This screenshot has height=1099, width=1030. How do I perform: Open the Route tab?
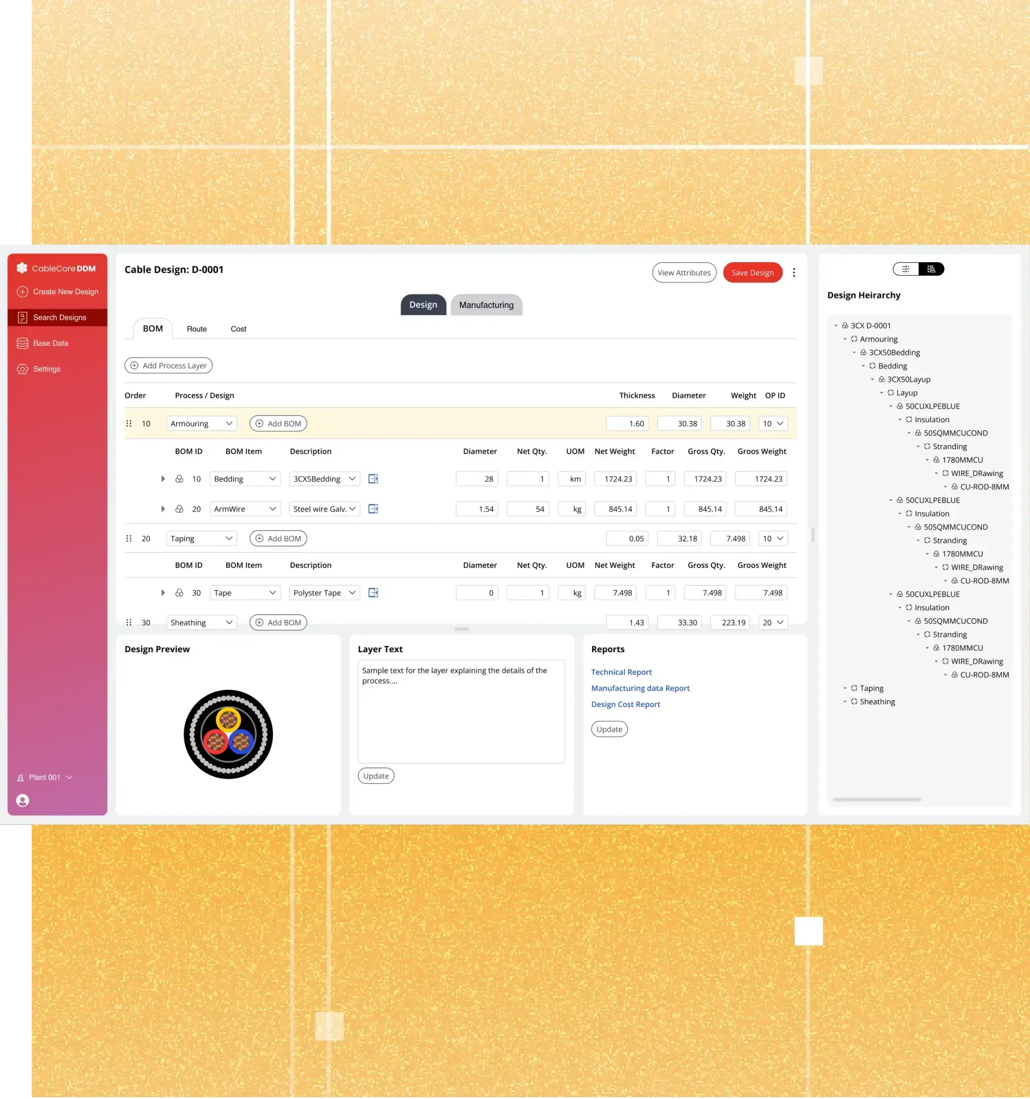(x=196, y=329)
